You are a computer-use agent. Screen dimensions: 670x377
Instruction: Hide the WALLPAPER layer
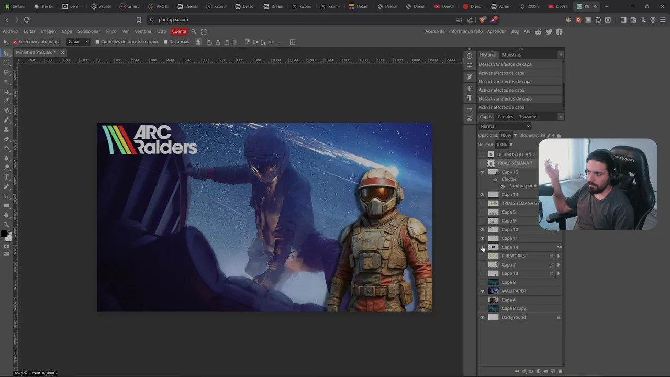coord(482,291)
